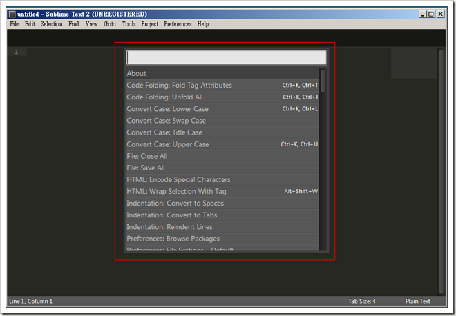Screen dimensions: 456x316
Task: Select Code Folding: Unfold All
Action: [x=222, y=97]
